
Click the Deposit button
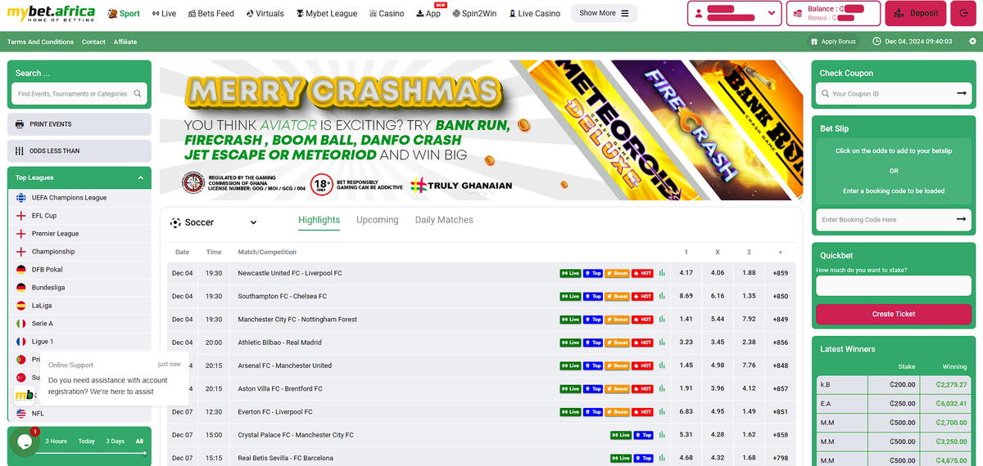click(916, 13)
